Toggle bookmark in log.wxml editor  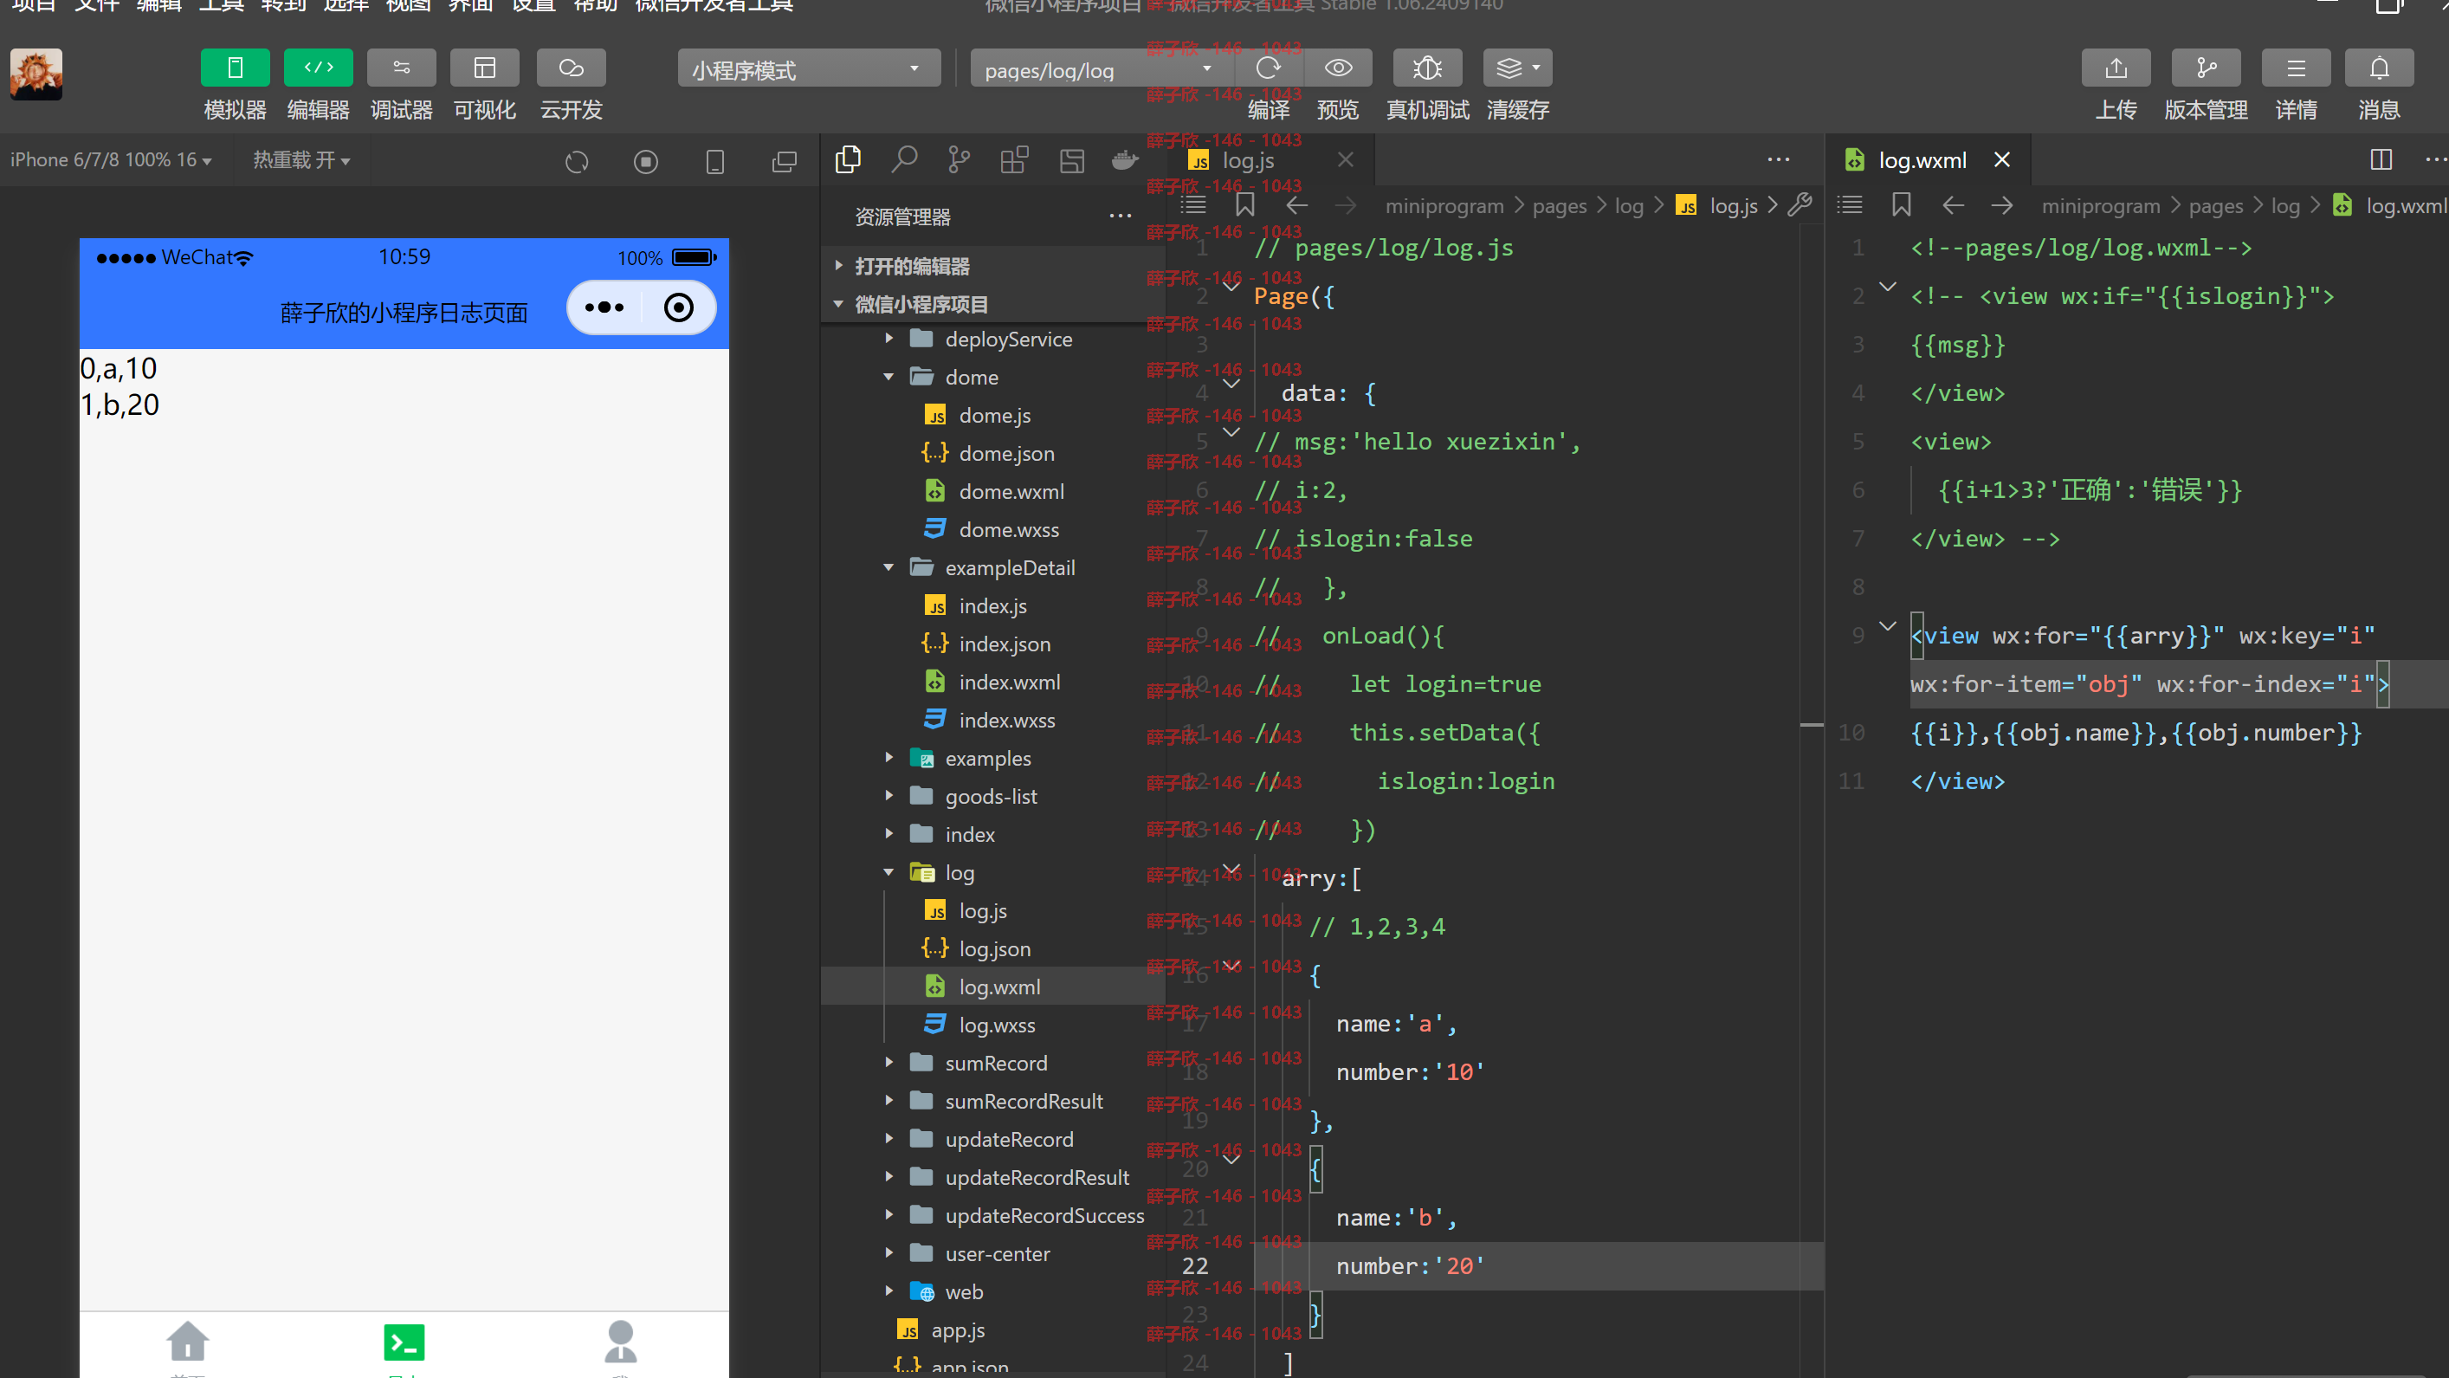click(1901, 204)
